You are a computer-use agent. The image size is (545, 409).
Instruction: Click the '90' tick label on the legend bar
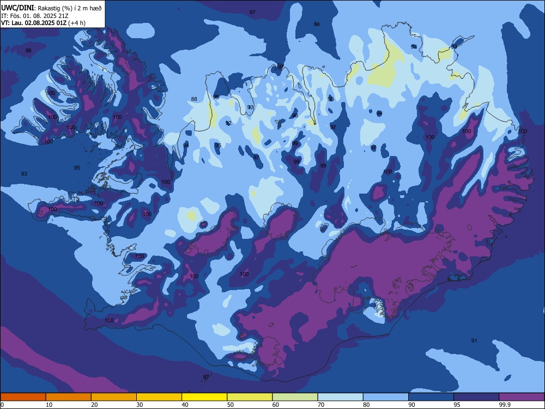point(412,405)
